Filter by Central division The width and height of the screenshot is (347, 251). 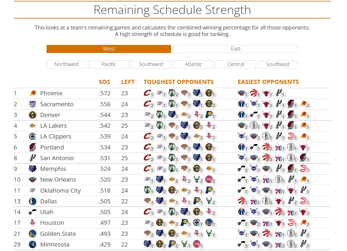pos(236,64)
